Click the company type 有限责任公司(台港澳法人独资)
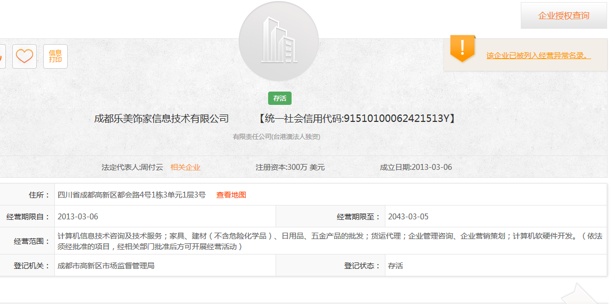 276,137
